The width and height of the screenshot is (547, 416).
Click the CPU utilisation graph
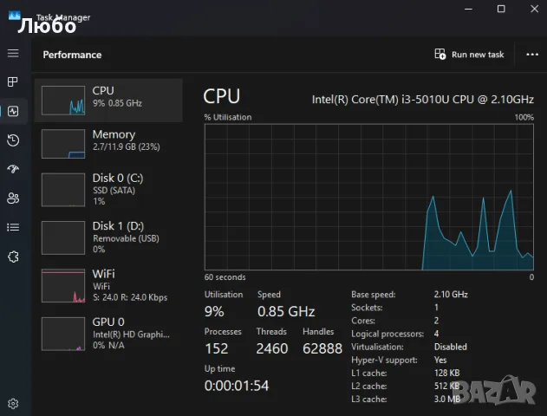pos(369,197)
